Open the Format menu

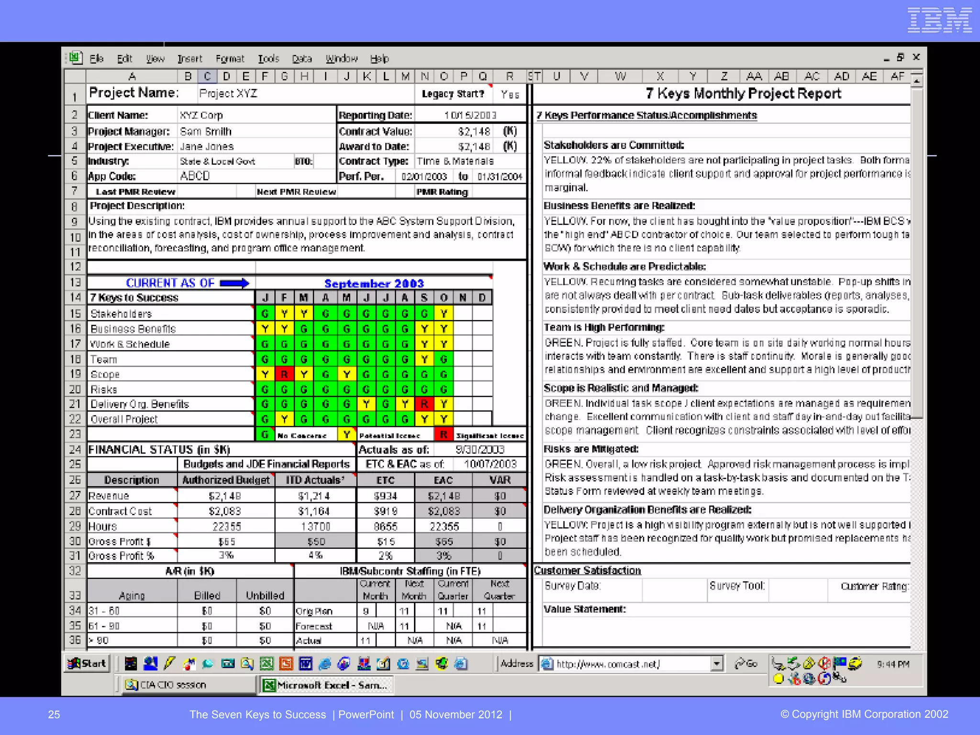click(230, 58)
